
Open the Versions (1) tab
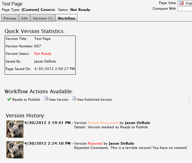[43, 18]
